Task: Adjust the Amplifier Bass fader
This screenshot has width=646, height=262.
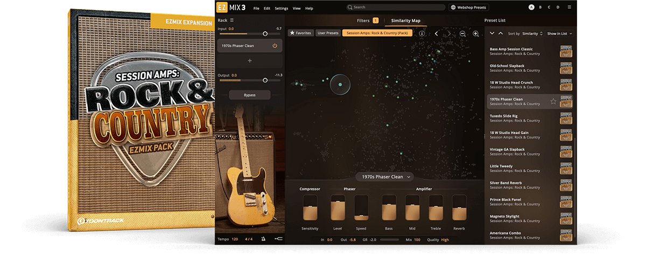Action: [x=389, y=208]
